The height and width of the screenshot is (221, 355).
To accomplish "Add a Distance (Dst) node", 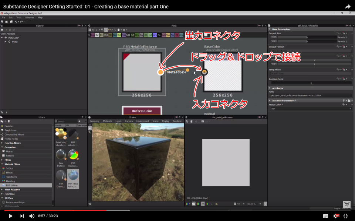I will [119, 35].
